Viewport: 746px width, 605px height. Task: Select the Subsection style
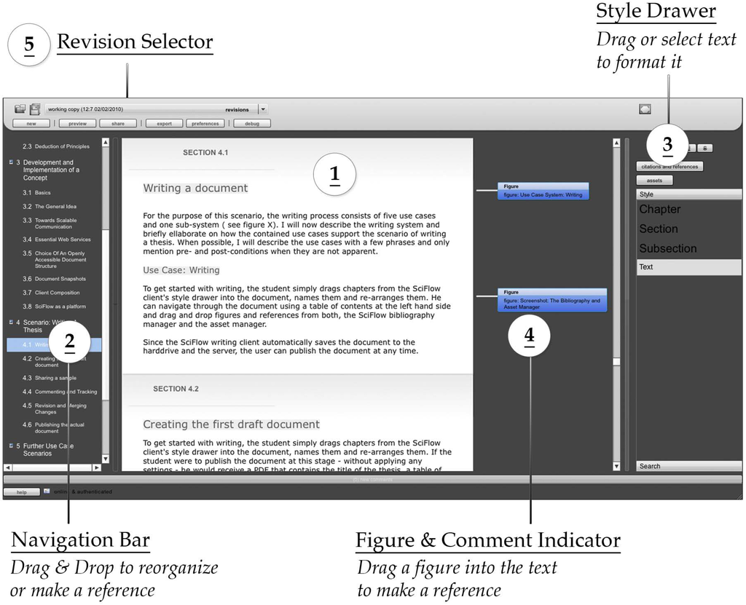668,248
